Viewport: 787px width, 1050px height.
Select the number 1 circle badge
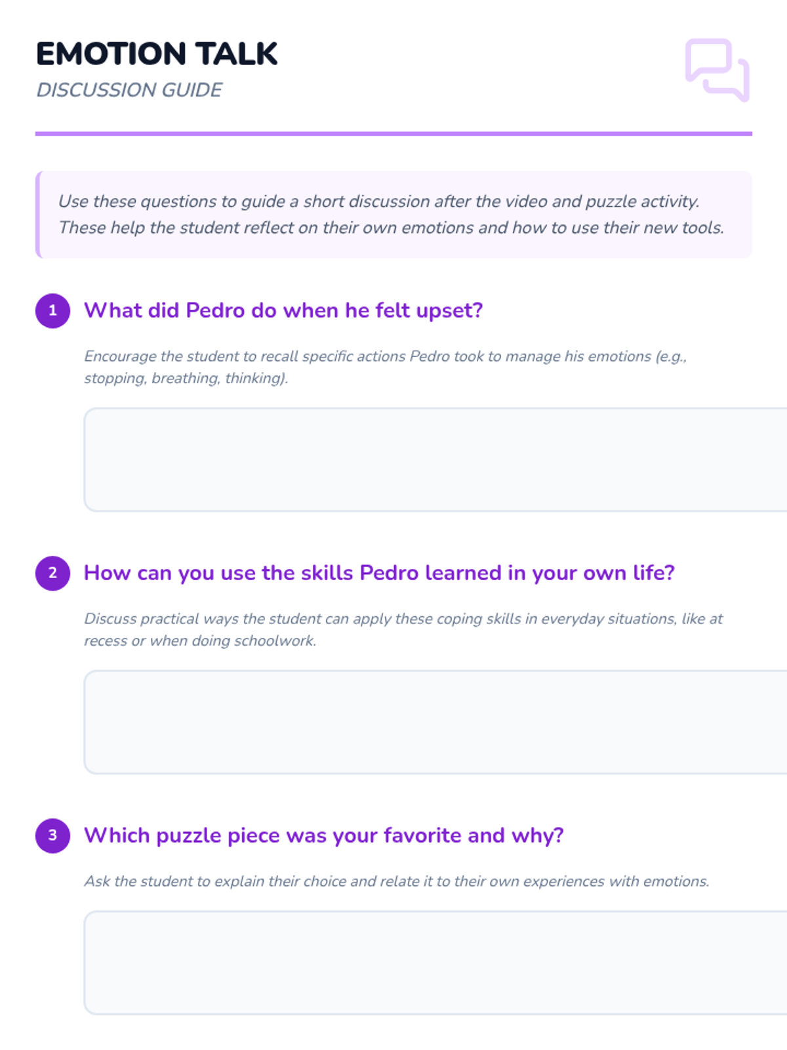click(52, 310)
